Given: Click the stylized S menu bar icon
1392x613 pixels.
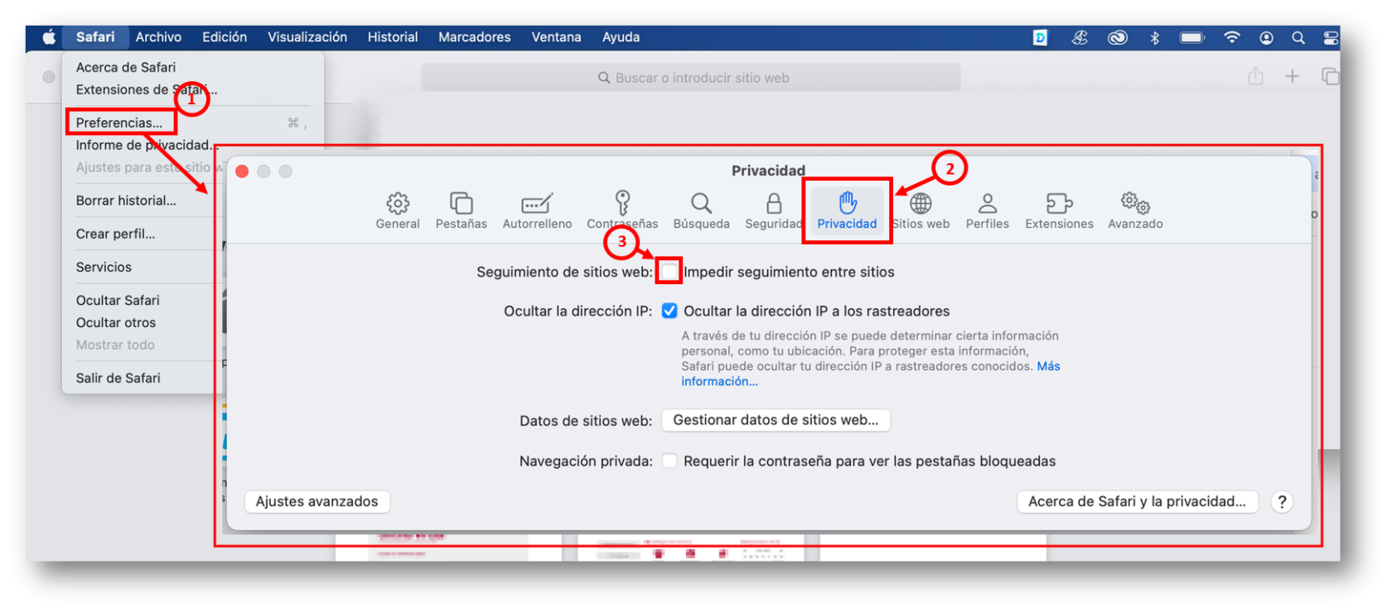Looking at the screenshot, I should 1080,37.
